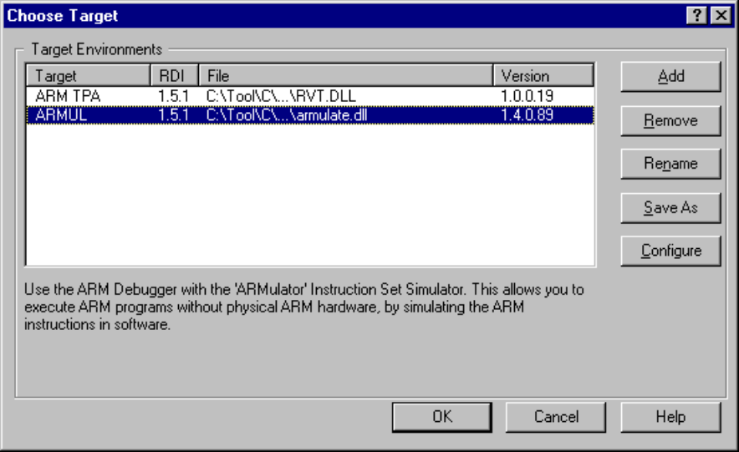
Task: Click the Rename button
Action: (670, 164)
